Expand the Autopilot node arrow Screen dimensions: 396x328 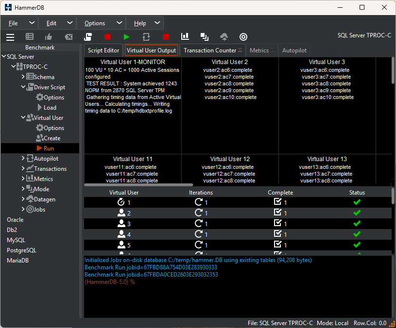(23, 158)
